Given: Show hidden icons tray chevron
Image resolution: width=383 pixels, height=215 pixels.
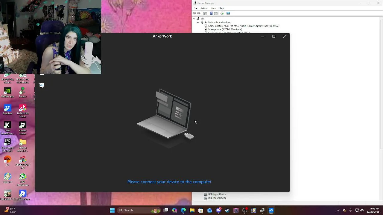Looking at the screenshot, I should [x=338, y=210].
